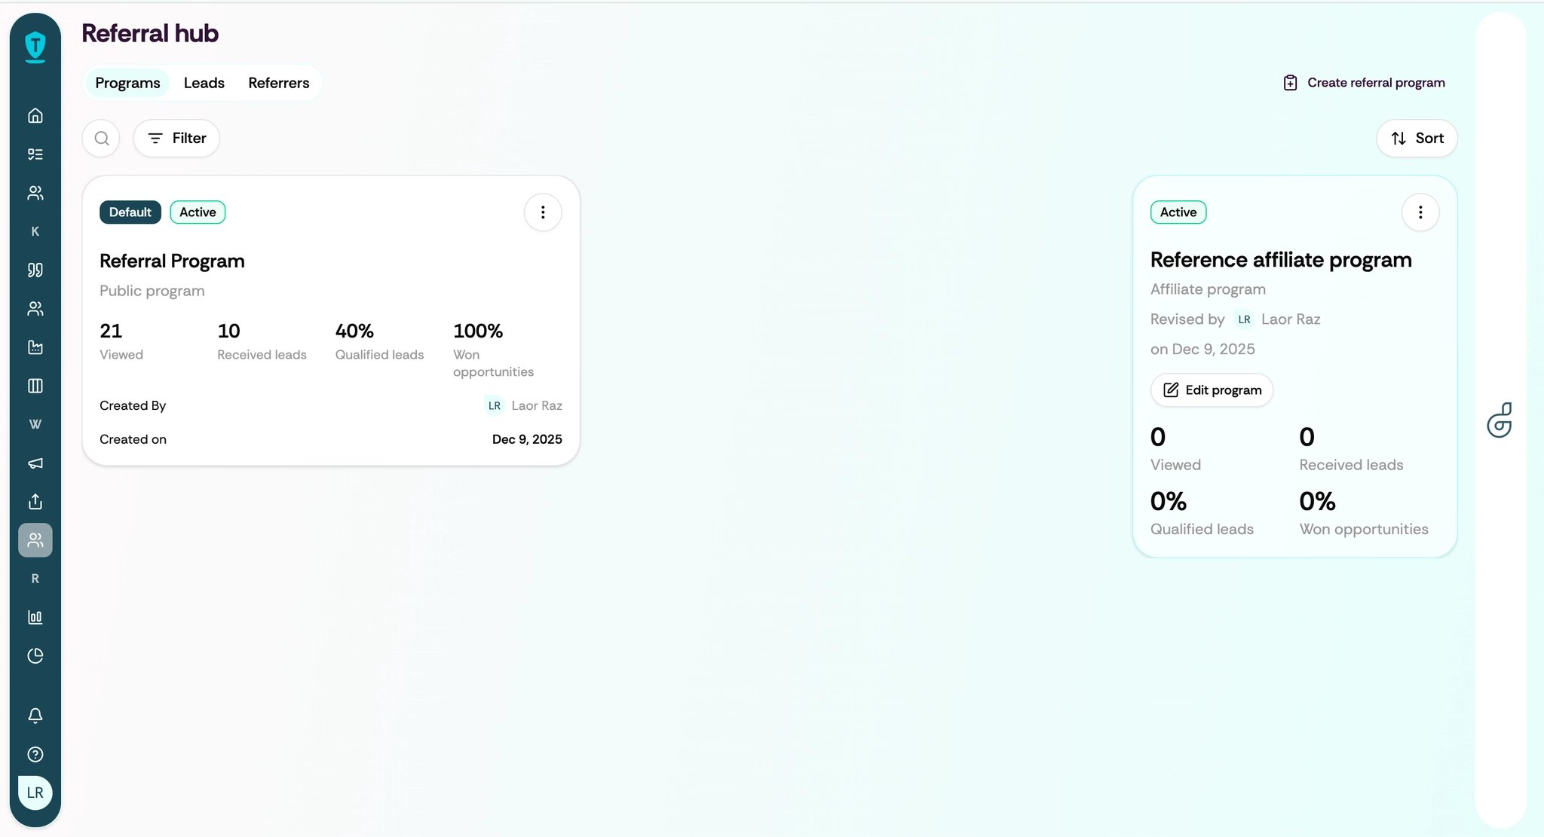1544x837 pixels.
Task: Click the K letter sidebar item
Action: coord(35,231)
